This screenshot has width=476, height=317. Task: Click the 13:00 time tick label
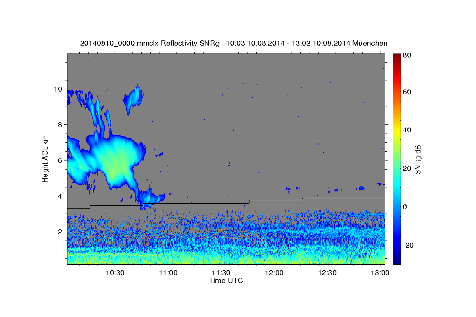point(380,273)
